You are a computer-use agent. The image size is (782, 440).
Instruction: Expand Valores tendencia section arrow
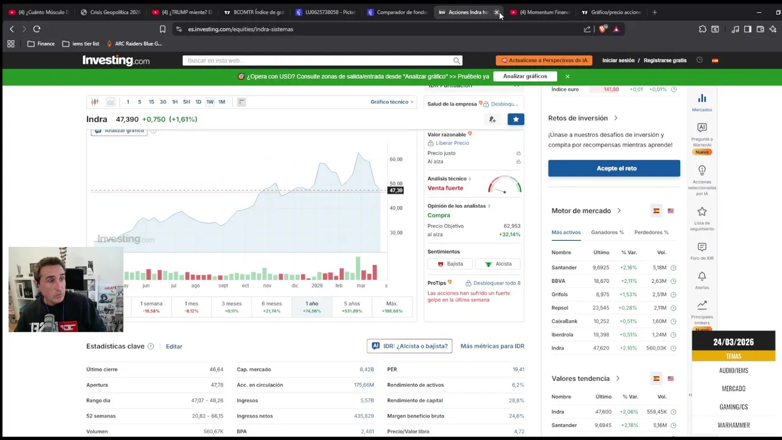click(618, 379)
